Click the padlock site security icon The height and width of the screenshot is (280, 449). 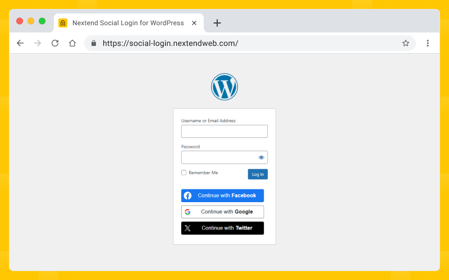(x=94, y=43)
